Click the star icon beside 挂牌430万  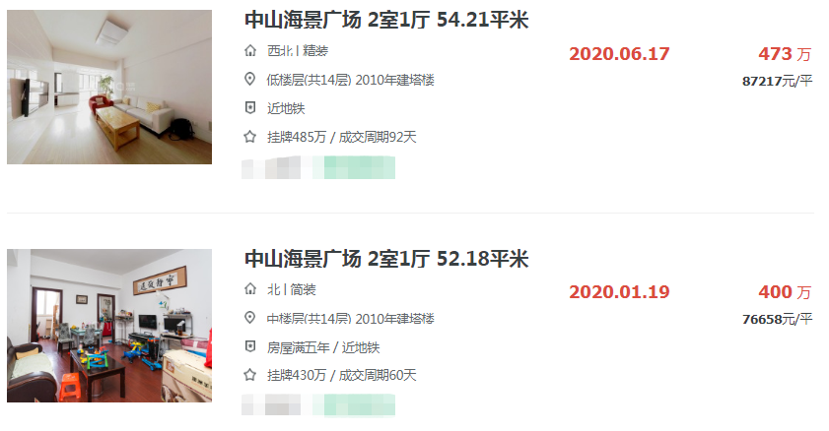250,375
